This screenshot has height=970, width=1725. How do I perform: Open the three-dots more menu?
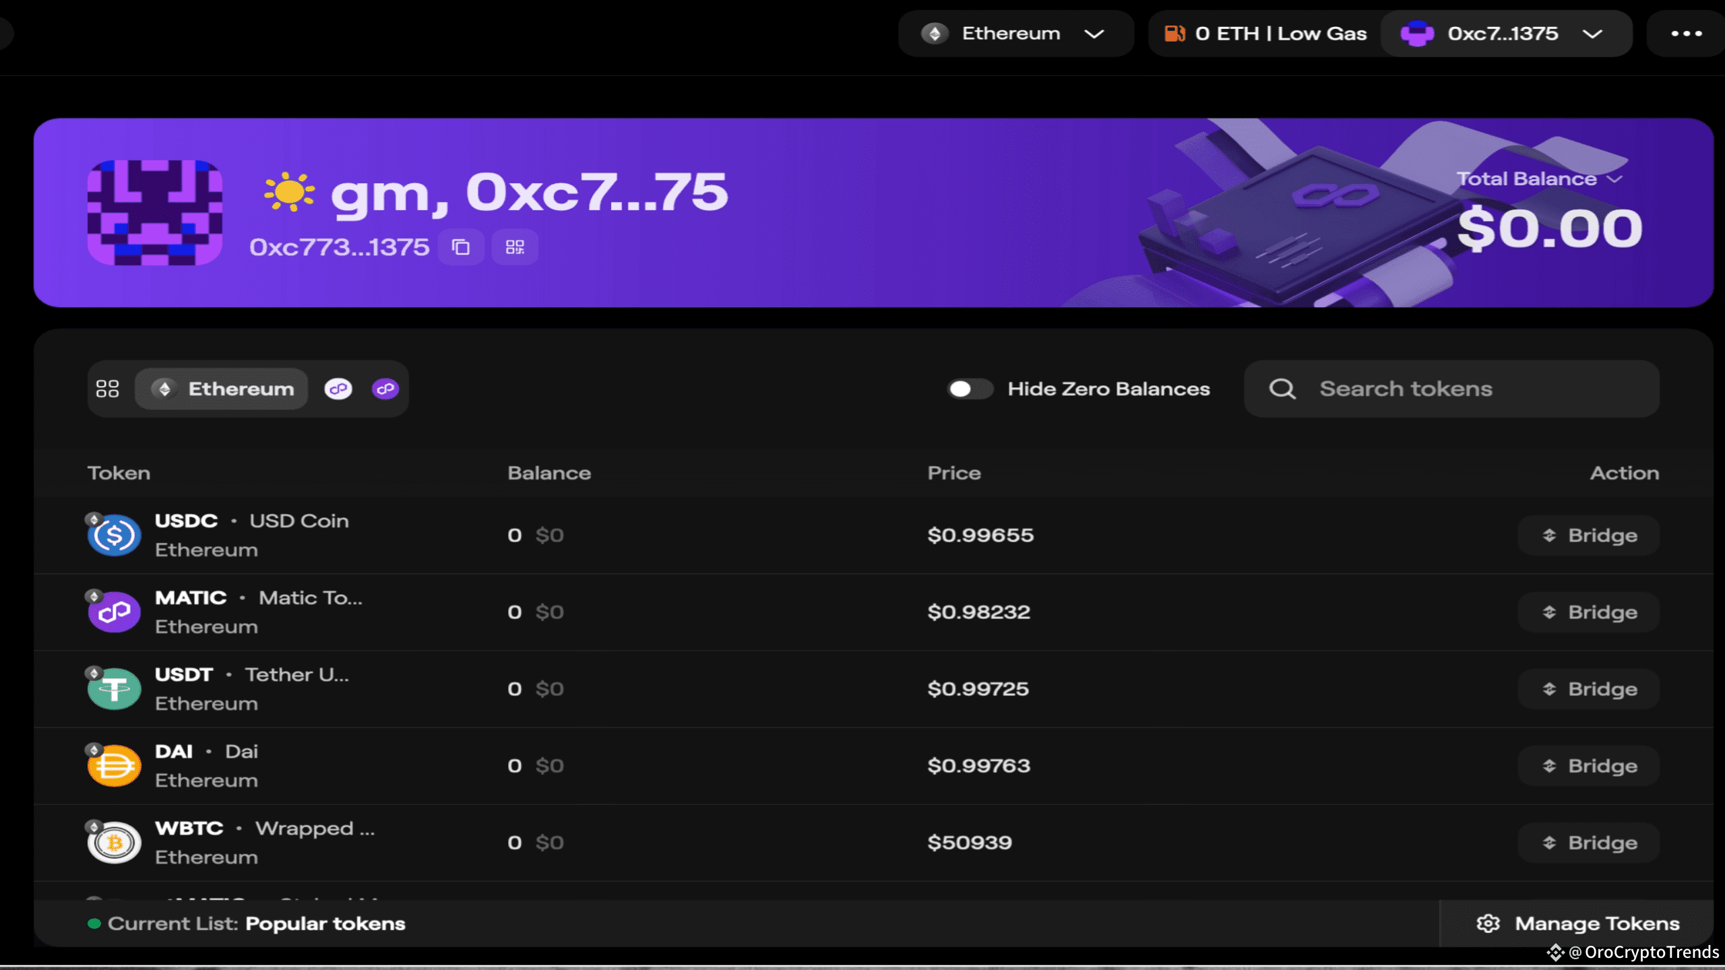pos(1686,34)
